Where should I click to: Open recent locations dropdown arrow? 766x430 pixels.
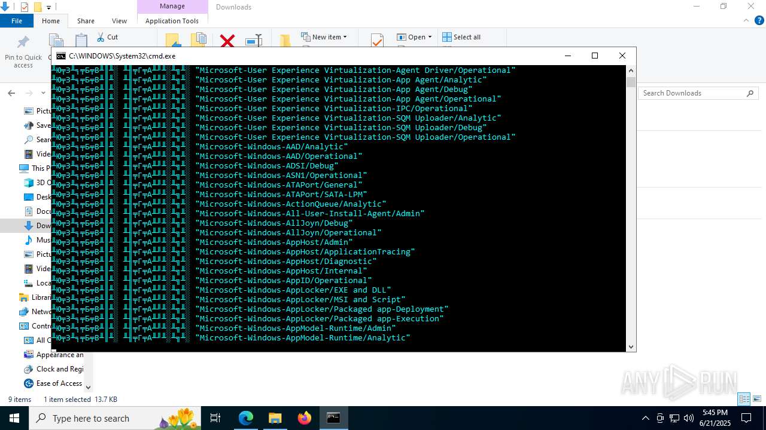coord(43,93)
